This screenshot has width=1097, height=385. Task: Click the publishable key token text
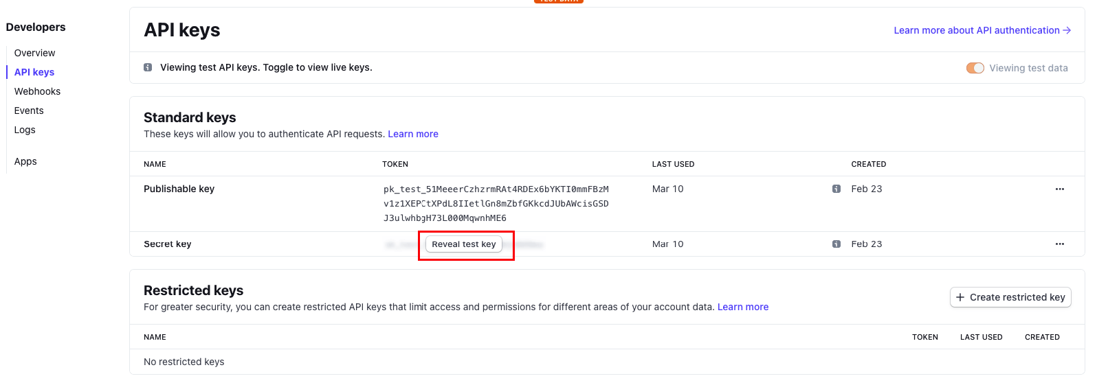[496, 203]
